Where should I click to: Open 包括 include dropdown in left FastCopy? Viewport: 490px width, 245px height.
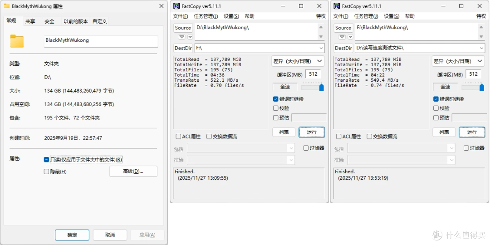pos(291,148)
